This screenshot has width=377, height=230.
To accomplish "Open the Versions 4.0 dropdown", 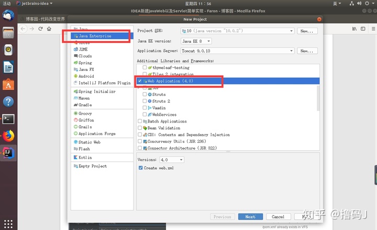I will click(172, 160).
